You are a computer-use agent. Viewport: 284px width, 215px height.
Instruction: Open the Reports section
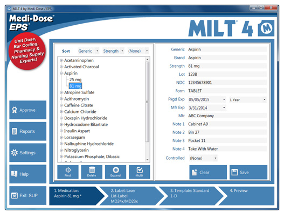click(28, 131)
